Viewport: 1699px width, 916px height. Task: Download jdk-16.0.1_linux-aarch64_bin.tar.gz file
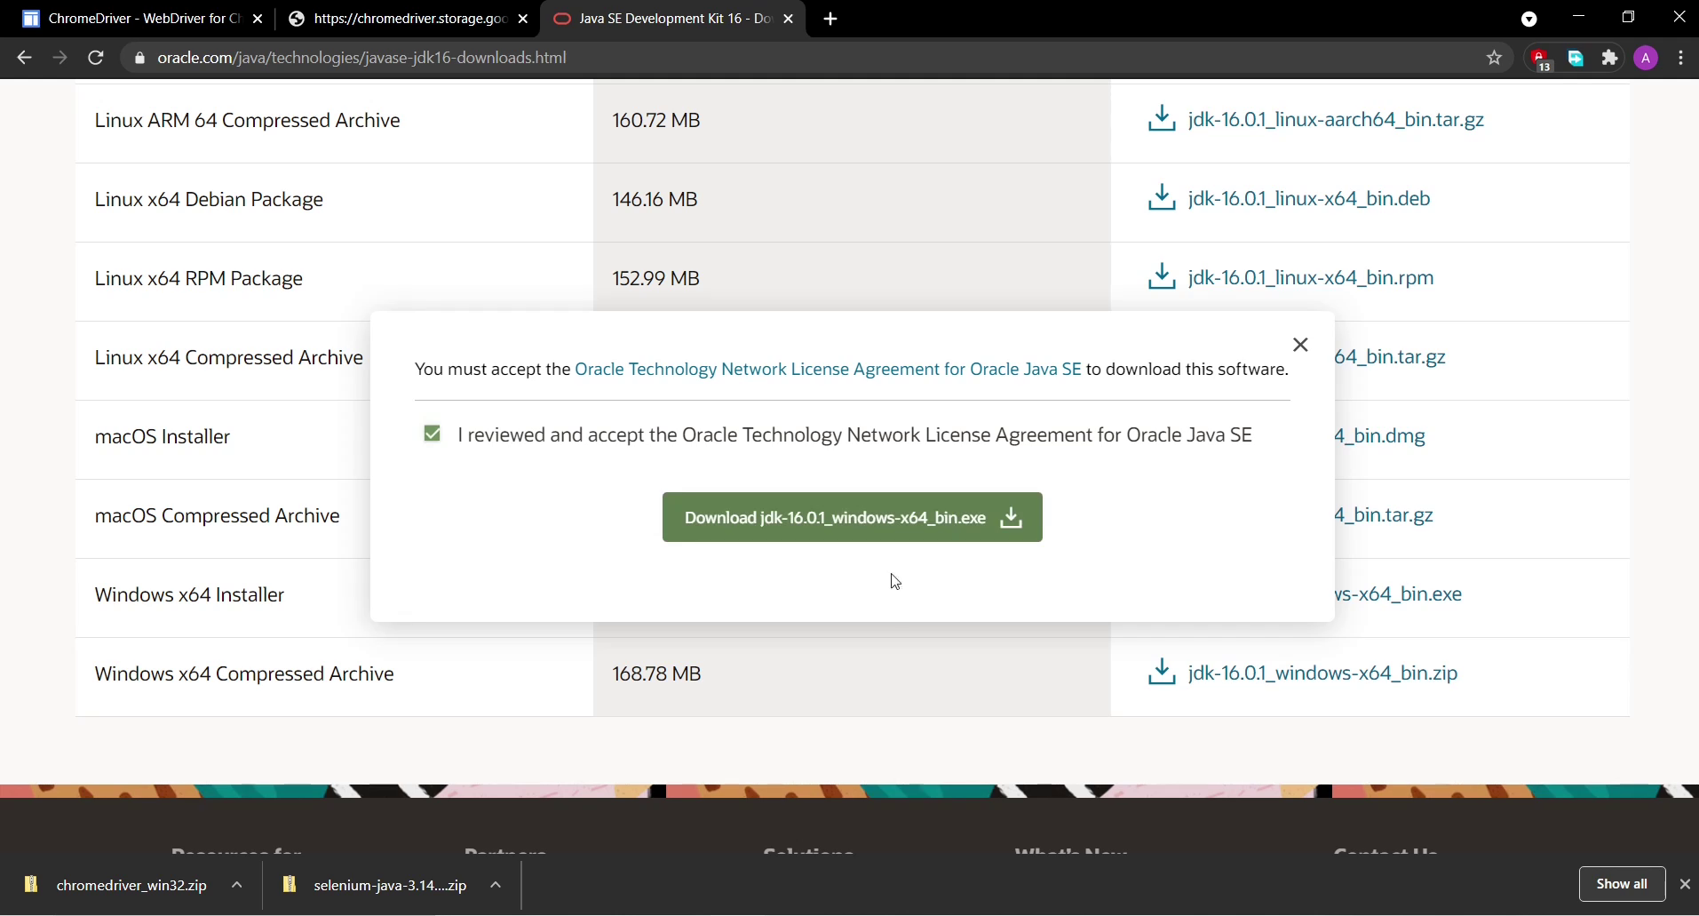[1337, 120]
